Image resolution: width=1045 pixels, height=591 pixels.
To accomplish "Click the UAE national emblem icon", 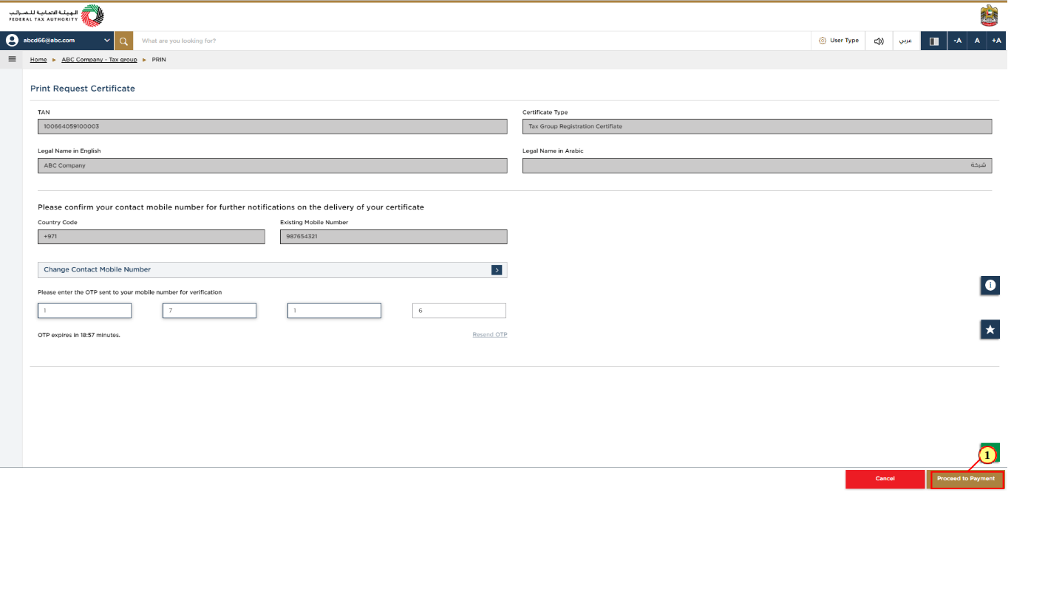I will coord(989,15).
